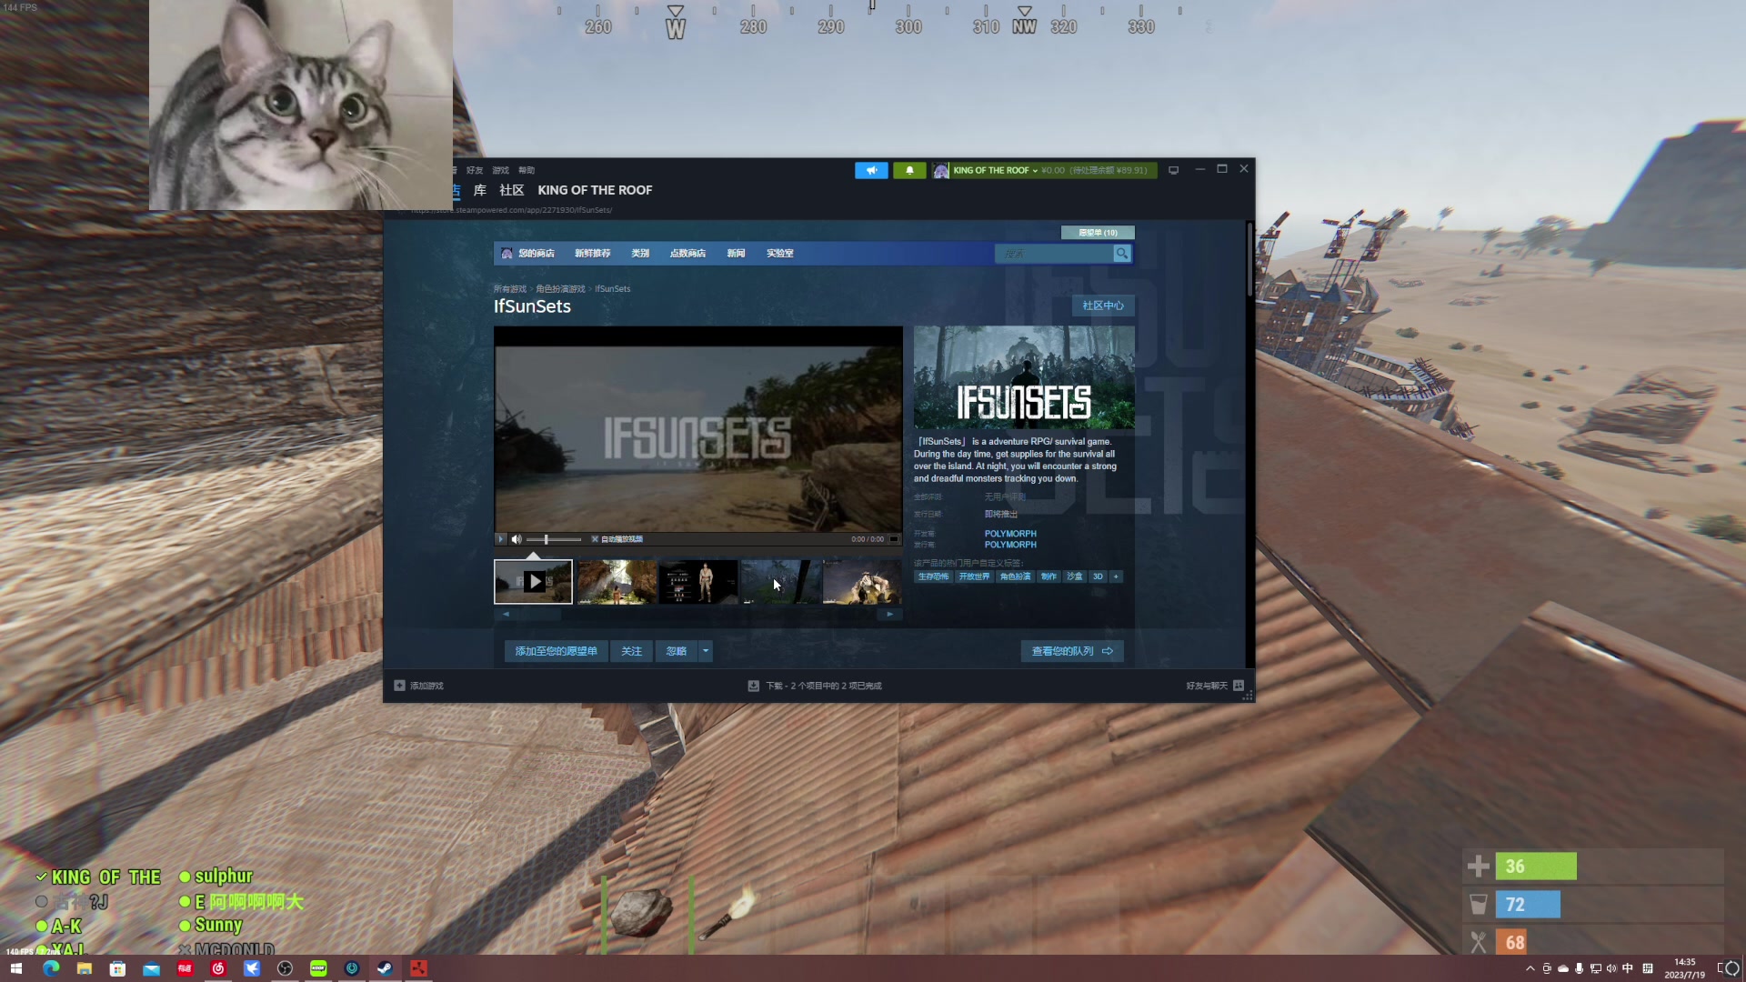Click the 忽略 ignore button
1746x982 pixels.
pos(677,651)
